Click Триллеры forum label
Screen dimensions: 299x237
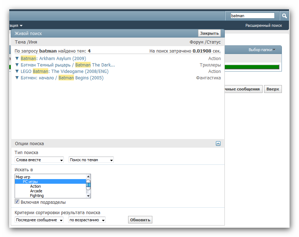coord(210,65)
